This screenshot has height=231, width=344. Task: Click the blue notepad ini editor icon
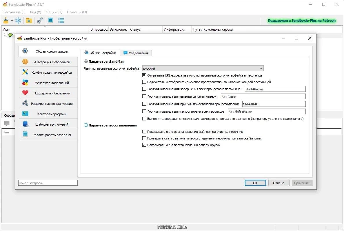click(x=50, y=21)
